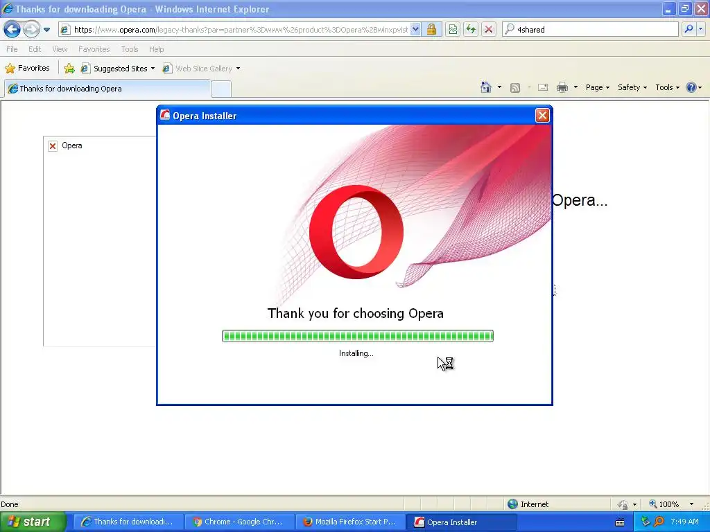Open the Edit menu
Viewport: 710px width, 532px height.
tap(35, 49)
